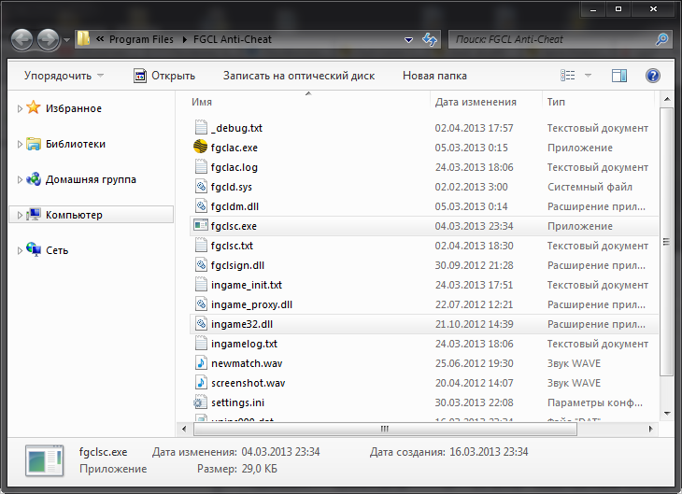The height and width of the screenshot is (494, 682).
Task: Click the change view icon
Action: [x=568, y=76]
